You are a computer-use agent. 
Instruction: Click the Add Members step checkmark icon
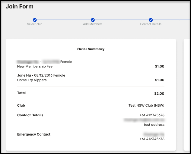[93, 20]
